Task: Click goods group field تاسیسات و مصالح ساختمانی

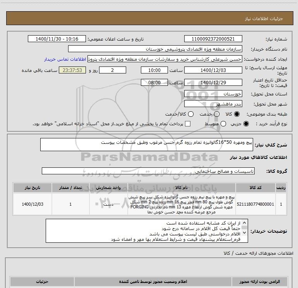Action: [148, 171]
